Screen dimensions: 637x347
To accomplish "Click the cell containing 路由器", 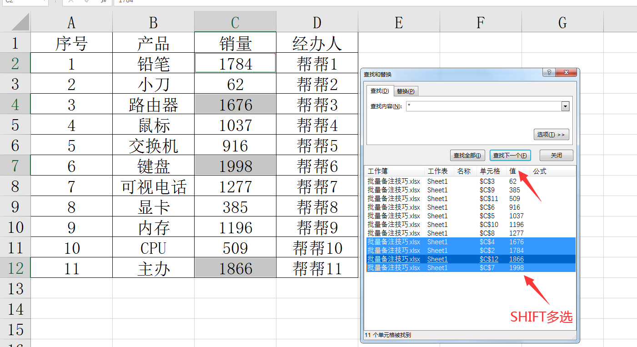I will point(153,104).
